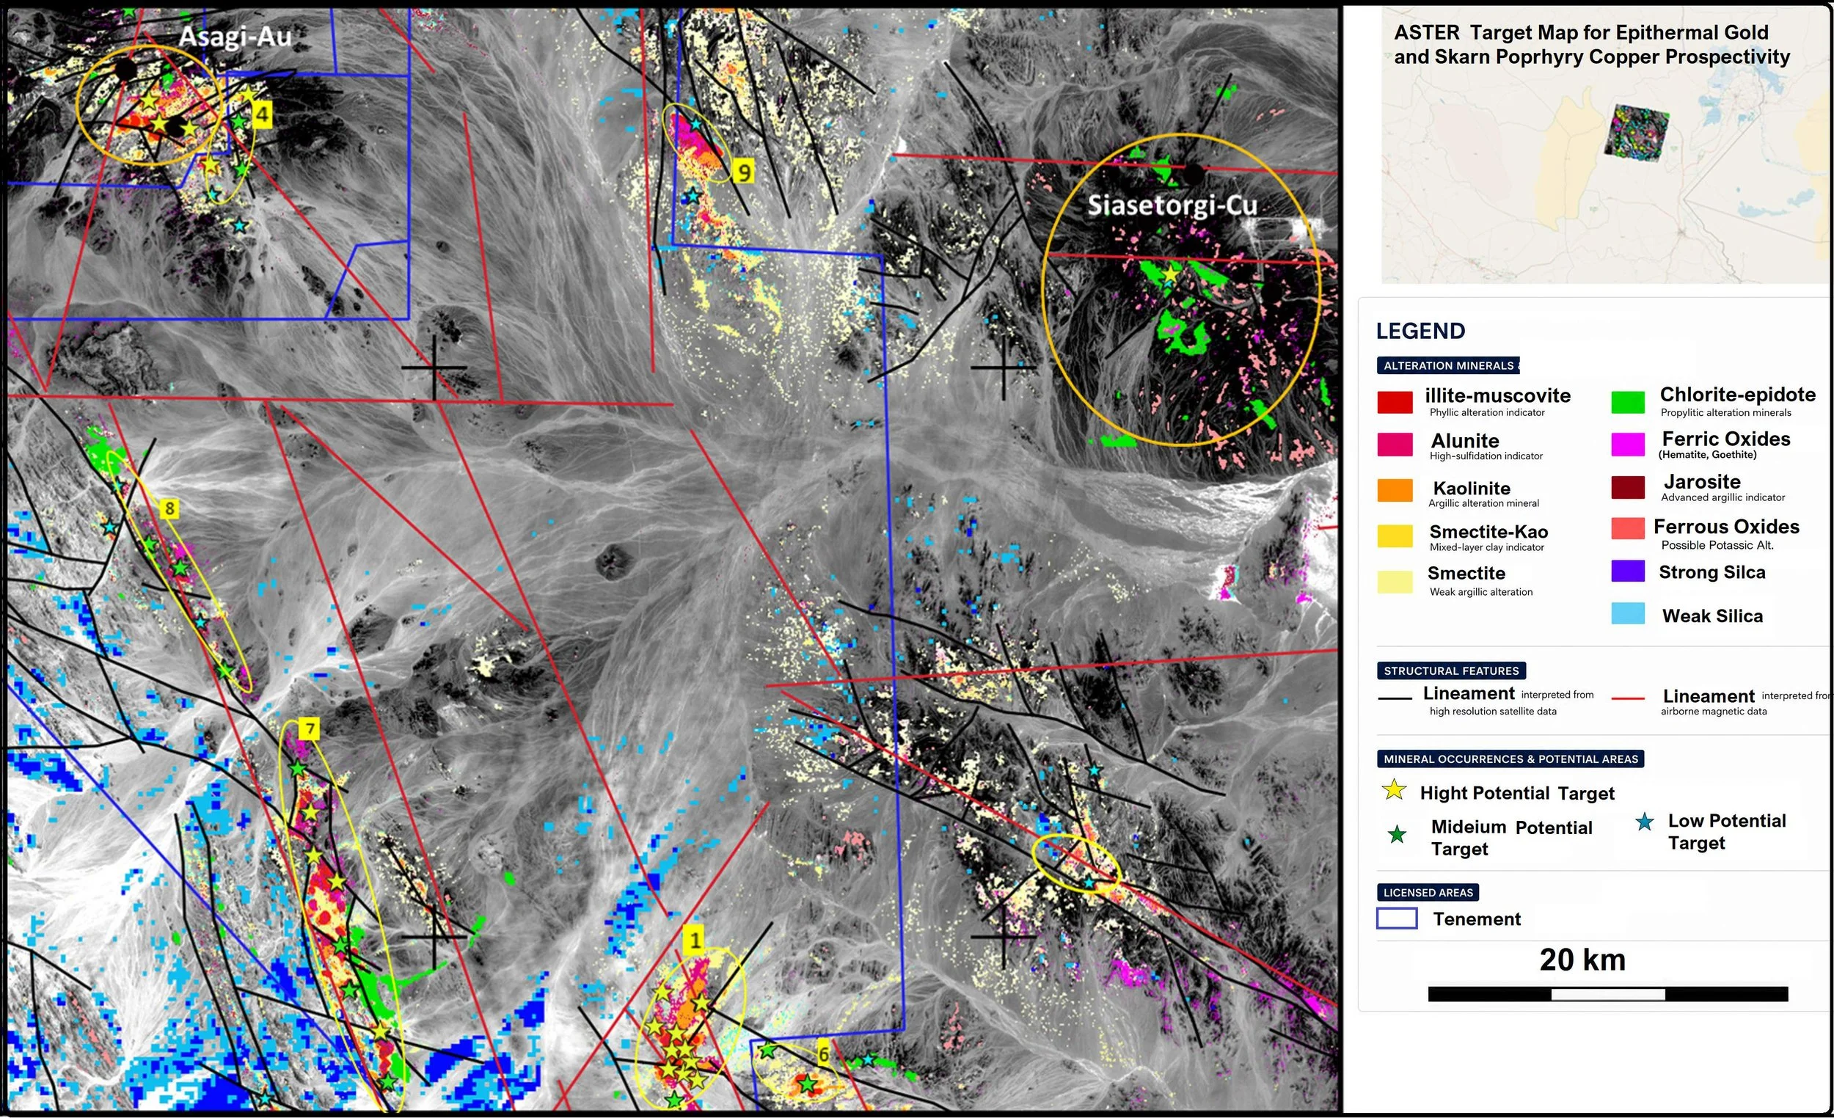The width and height of the screenshot is (1834, 1118).
Task: Click the Alunite pink legend swatch
Action: pyautogui.click(x=1395, y=445)
